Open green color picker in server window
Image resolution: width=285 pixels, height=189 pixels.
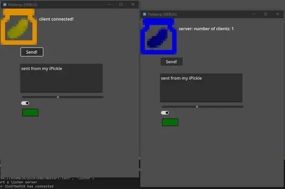(x=170, y=122)
